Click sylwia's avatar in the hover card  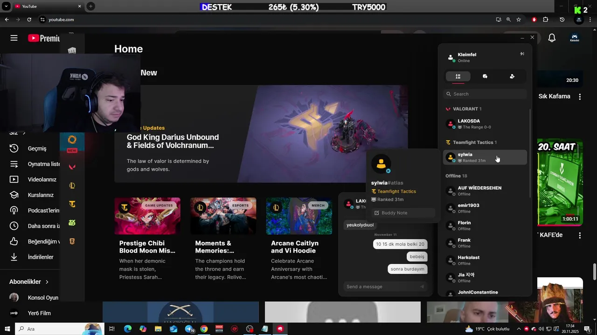click(381, 164)
